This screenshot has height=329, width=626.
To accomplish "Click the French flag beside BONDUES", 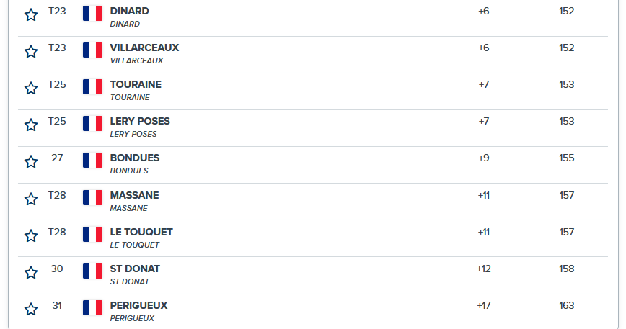I will [92, 160].
